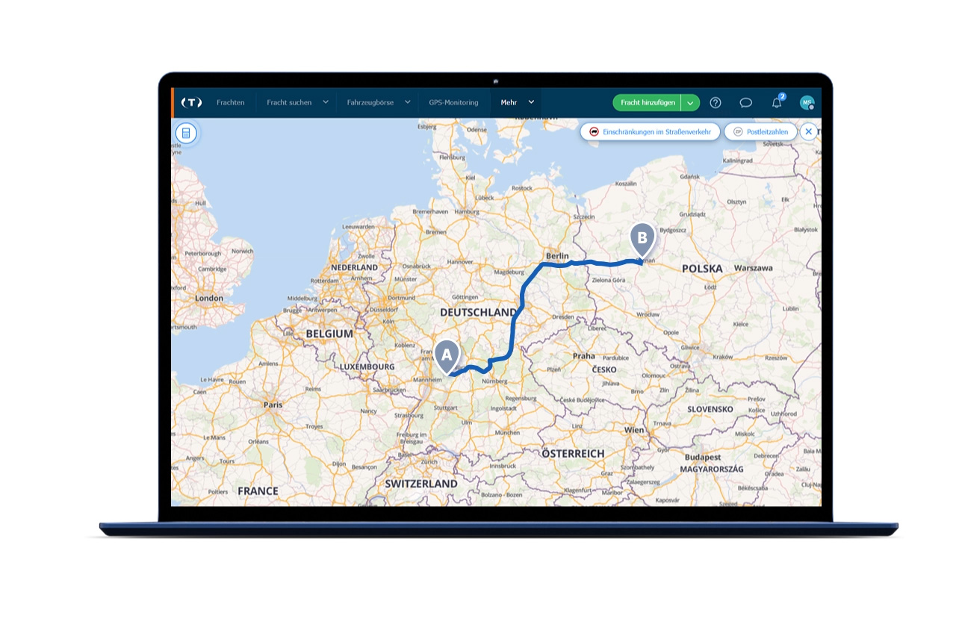Expand arrow beside Fracht hinzufügen
The image size is (956, 621).
691,102
